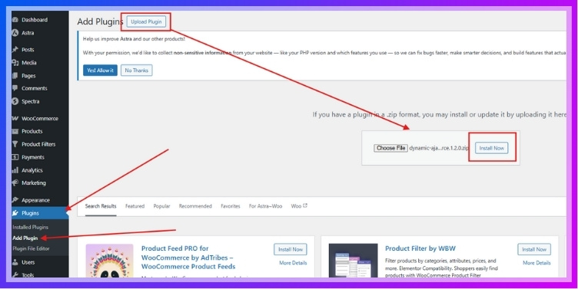Click external link icon beside Woo tab
The image size is (578, 289).
coord(305,206)
